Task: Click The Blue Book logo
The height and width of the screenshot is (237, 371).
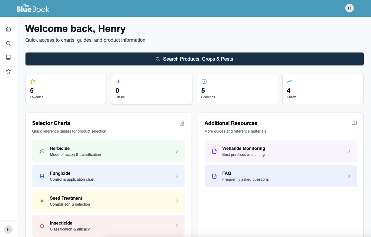Action: (33, 8)
